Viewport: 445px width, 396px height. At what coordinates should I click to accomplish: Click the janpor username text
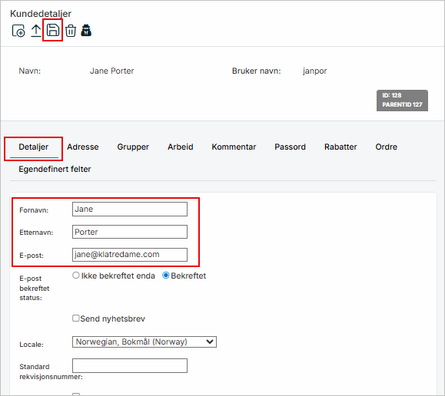pyautogui.click(x=315, y=71)
